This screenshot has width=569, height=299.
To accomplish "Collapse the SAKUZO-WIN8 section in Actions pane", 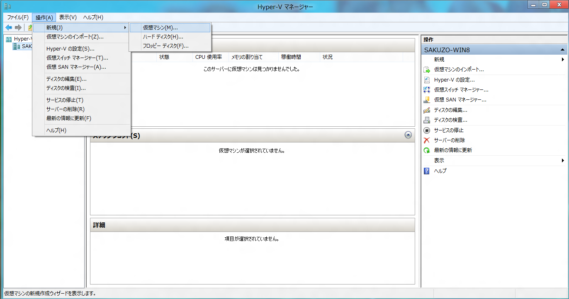I will (x=562, y=50).
